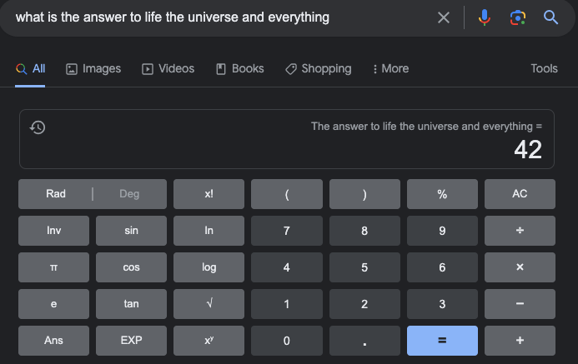The height and width of the screenshot is (364, 578).
Task: Switch to the Videos tab
Action: tap(168, 69)
